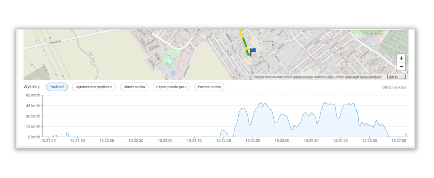Click the 15:26:00 mark on time axis
Viewport: 434px width, 178px height.
[x=340, y=141]
